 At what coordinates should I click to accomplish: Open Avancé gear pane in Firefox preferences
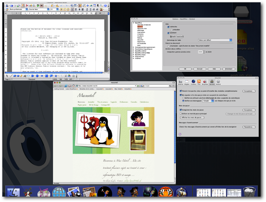point(218,82)
